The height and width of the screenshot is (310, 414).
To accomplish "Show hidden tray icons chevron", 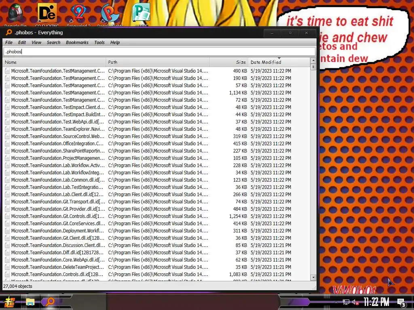I will tap(336, 302).
